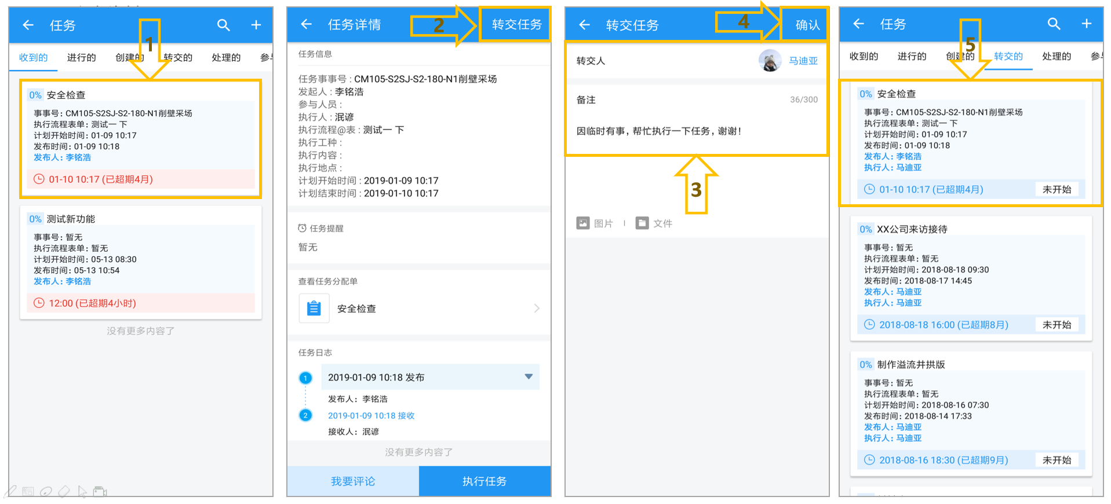Tap 确认 to confirm the transfer
Screen dimensions: 1111x504
point(807,25)
